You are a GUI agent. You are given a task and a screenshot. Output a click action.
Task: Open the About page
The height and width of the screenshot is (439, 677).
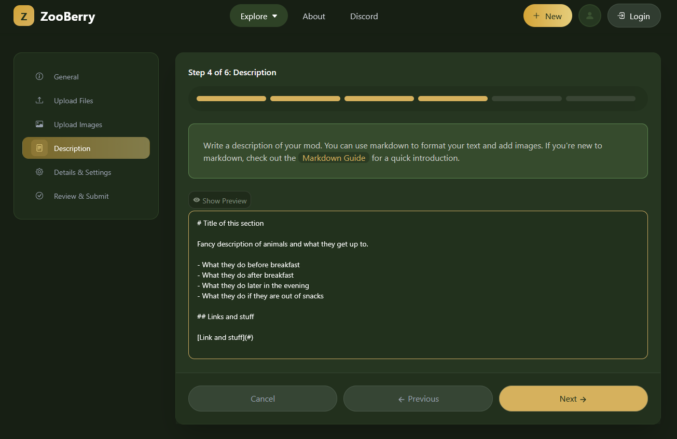click(314, 16)
